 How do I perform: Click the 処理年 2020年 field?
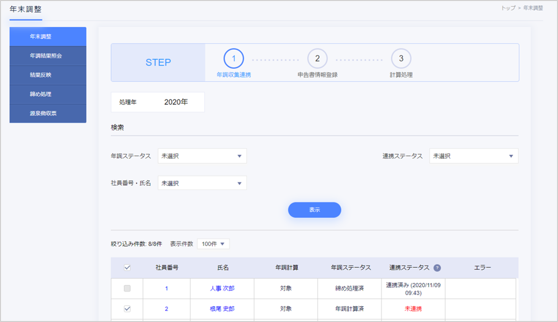(175, 102)
